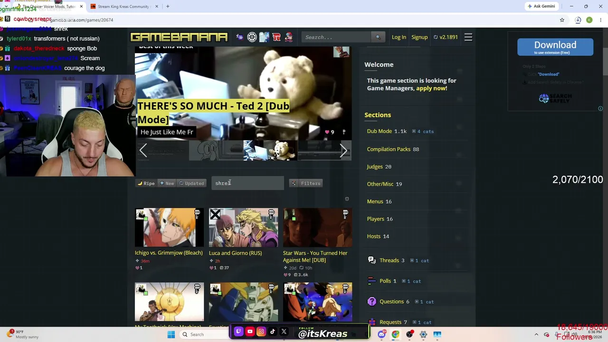Click the submissions filter text field
This screenshot has width=608, height=342.
(x=247, y=183)
